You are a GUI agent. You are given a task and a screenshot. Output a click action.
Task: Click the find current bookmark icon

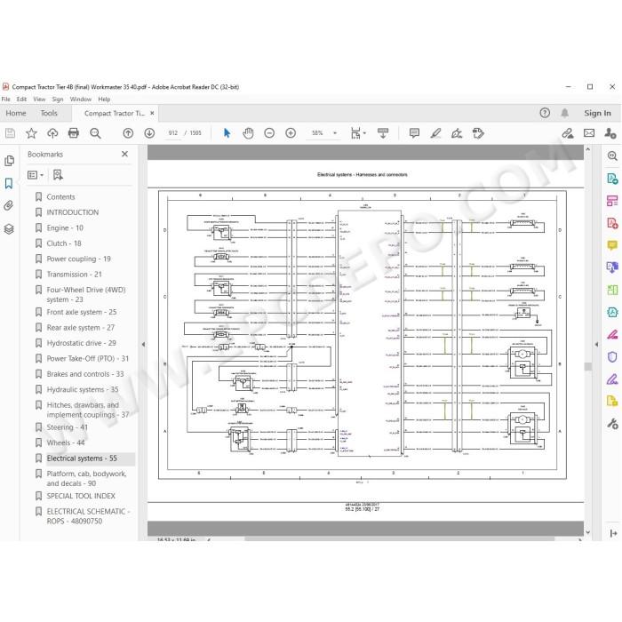[x=58, y=175]
